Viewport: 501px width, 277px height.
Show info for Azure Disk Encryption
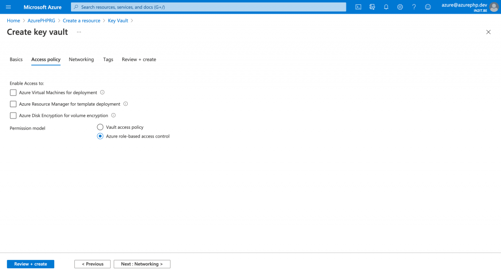click(114, 115)
